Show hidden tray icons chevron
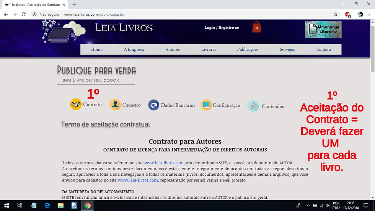This screenshot has height=211, width=375. [308, 206]
